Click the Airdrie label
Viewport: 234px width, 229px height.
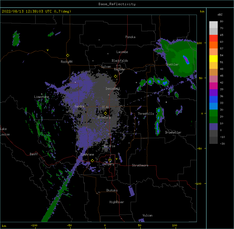click(x=110, y=146)
